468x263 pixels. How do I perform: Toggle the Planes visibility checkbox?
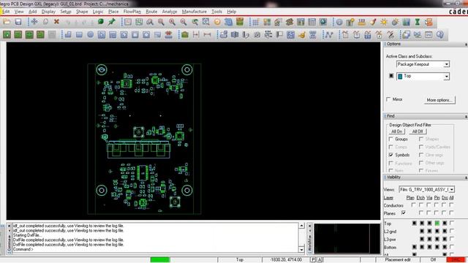(404, 213)
